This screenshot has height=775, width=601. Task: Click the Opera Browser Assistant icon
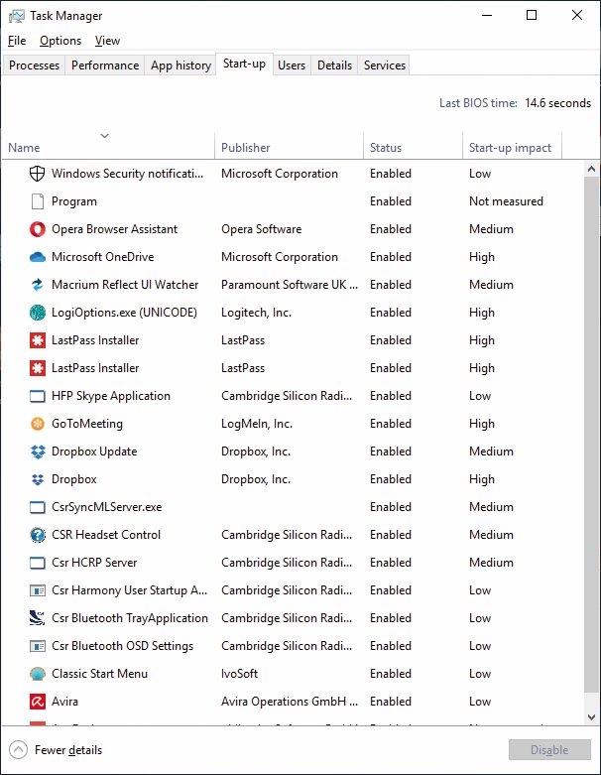pos(37,229)
